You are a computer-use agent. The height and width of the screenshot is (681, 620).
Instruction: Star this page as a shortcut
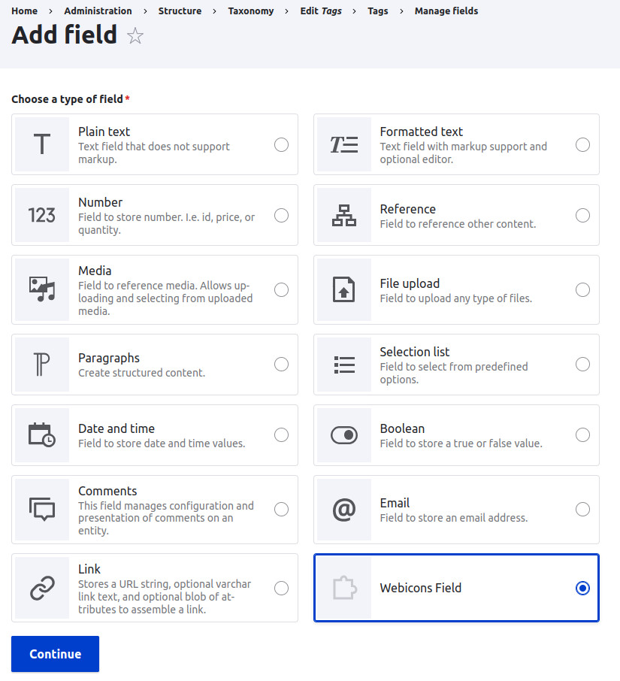135,35
